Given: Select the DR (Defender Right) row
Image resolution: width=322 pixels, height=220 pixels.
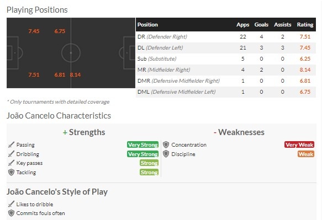Looking at the screenshot, I should (226, 37).
